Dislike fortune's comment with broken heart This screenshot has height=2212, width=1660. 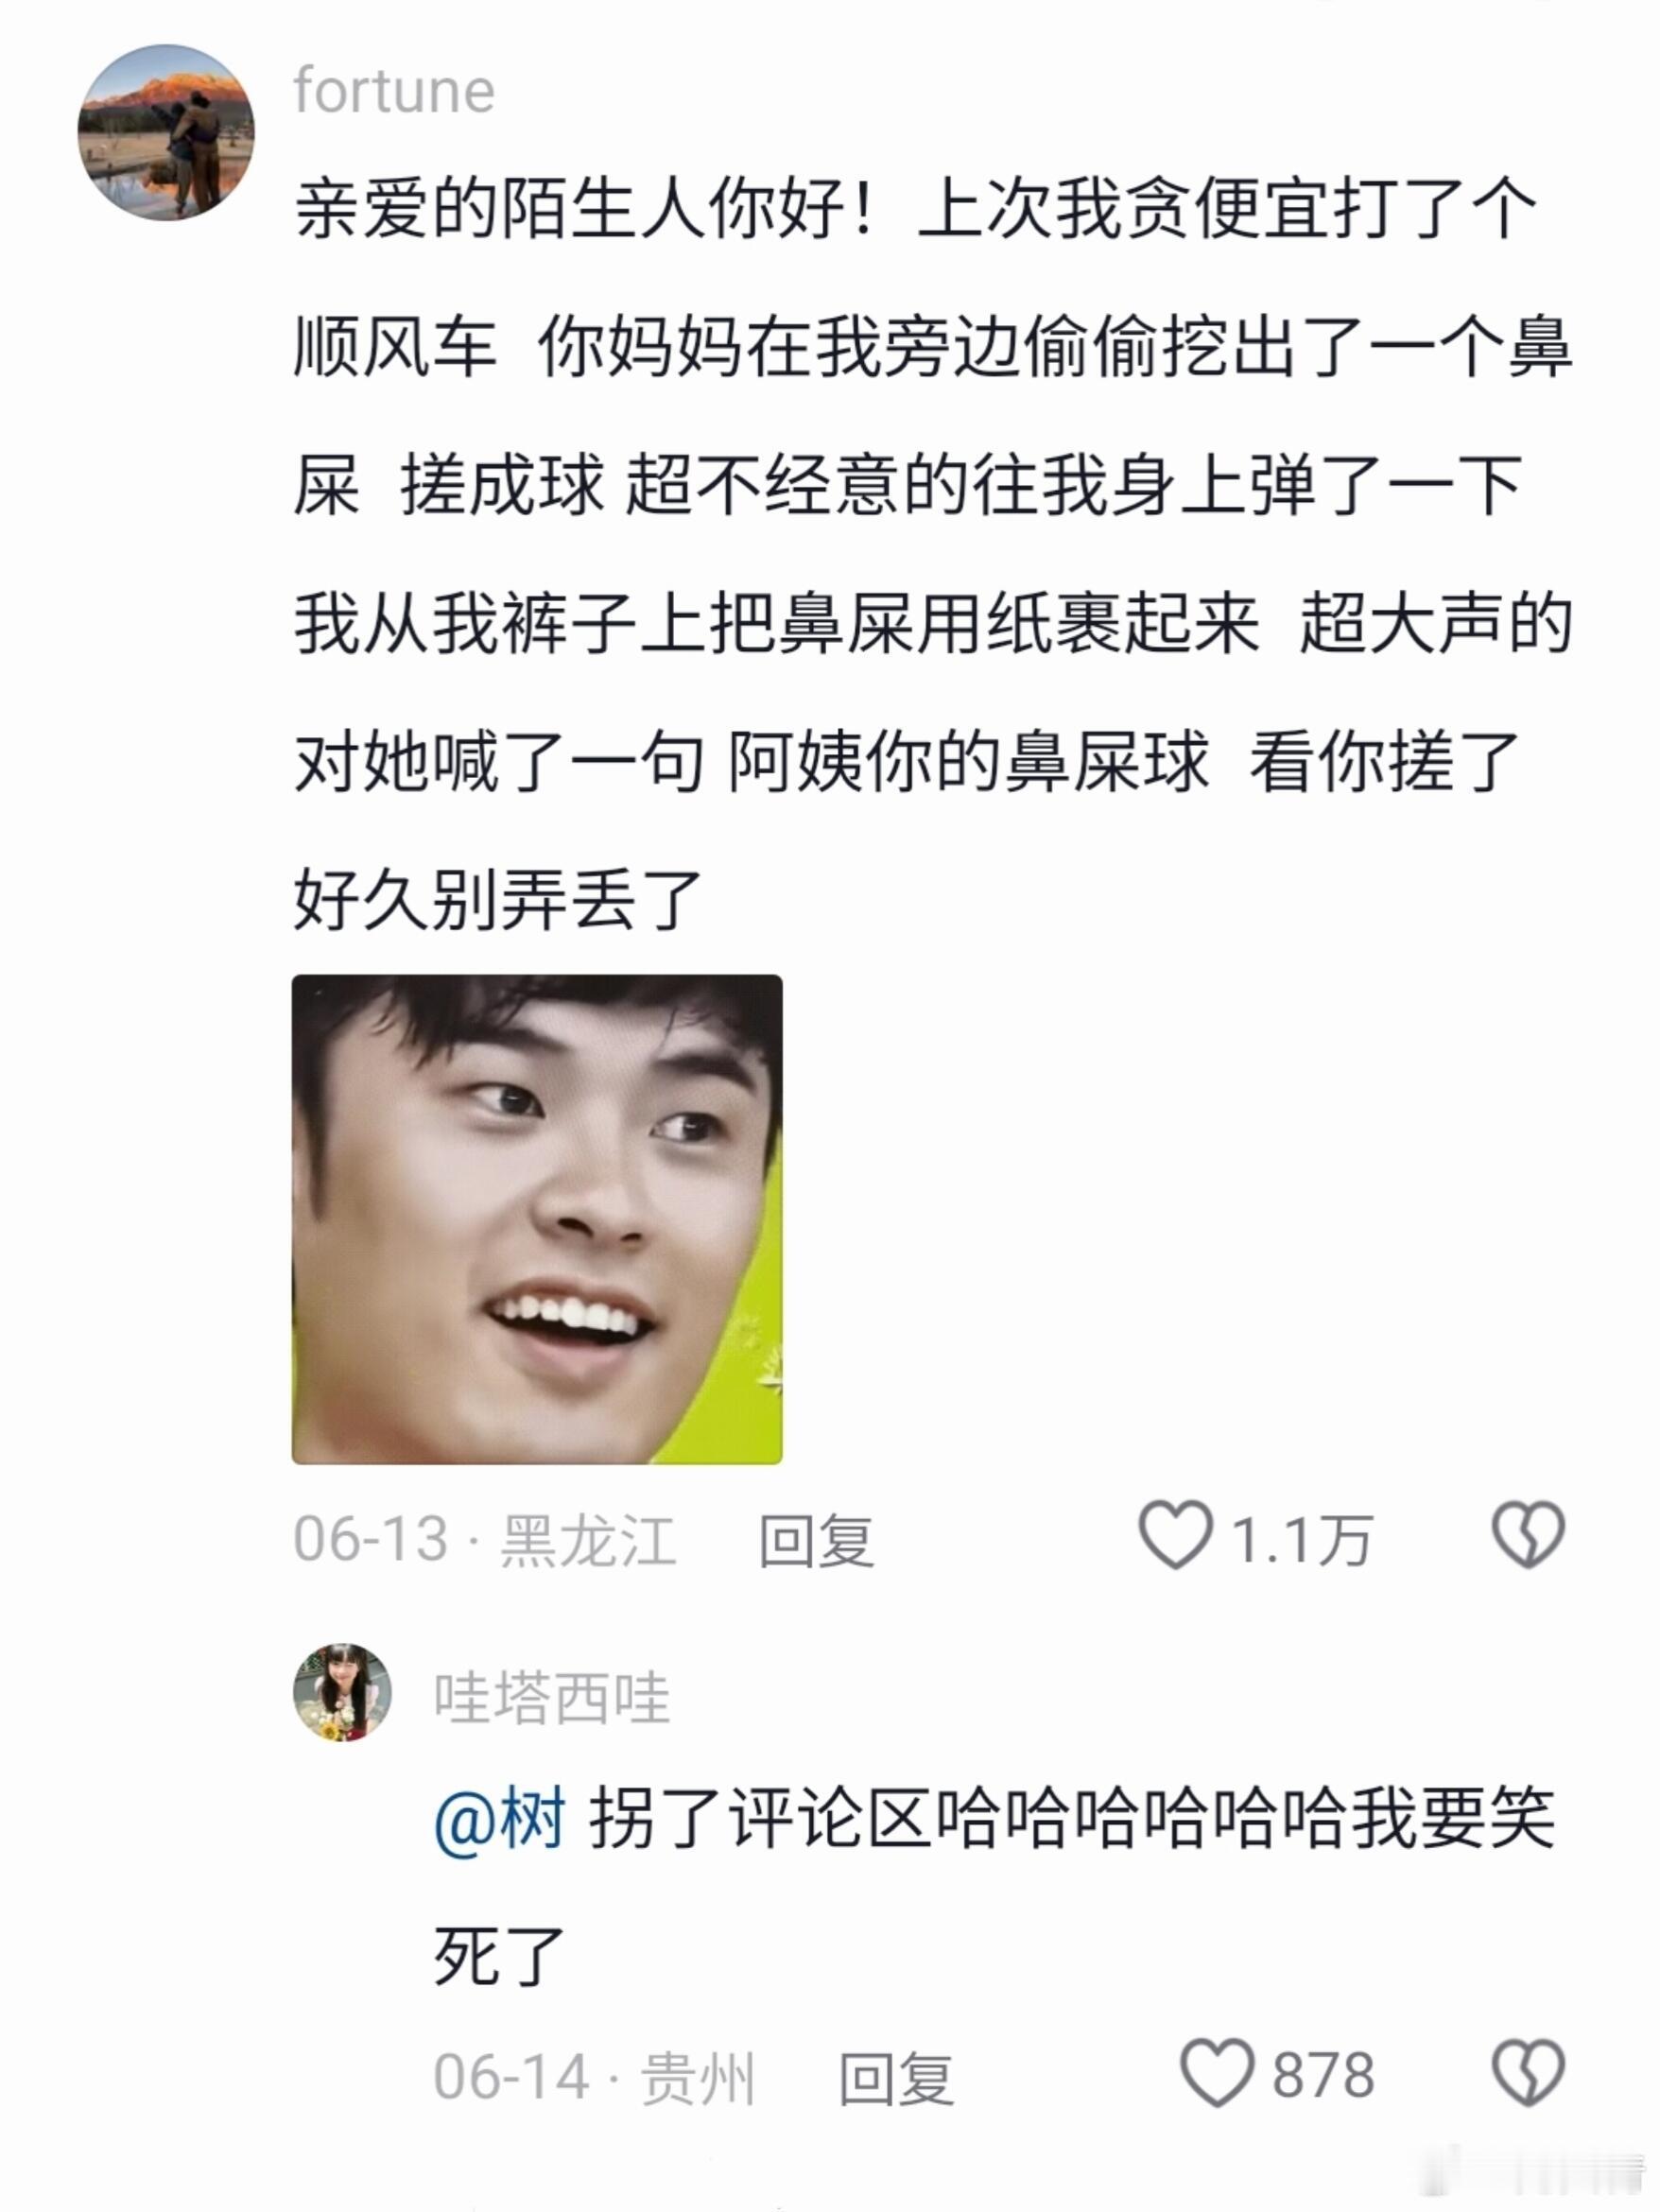click(1528, 1535)
